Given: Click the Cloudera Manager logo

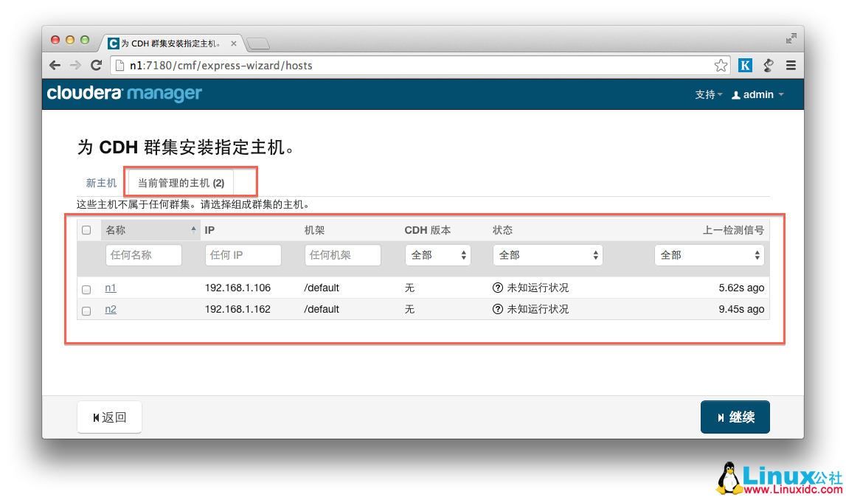Looking at the screenshot, I should [x=123, y=94].
